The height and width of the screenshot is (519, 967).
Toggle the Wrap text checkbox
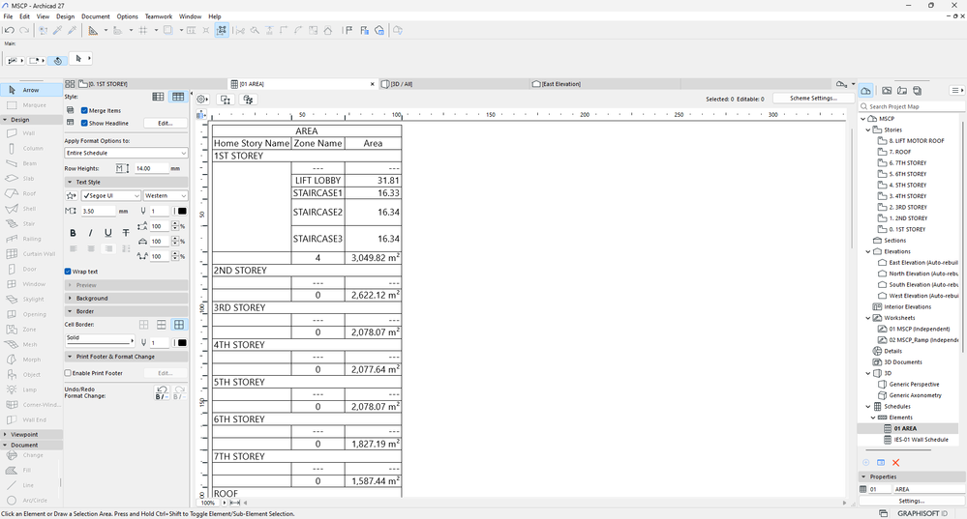[68, 272]
